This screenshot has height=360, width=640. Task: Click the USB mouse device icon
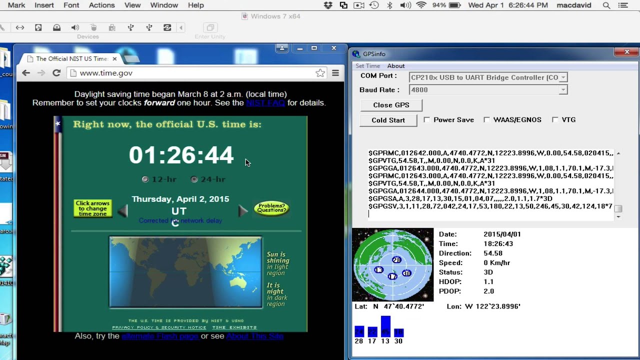(x=93, y=27)
